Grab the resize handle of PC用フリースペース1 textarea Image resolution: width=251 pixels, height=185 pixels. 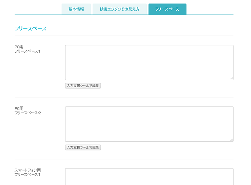(x=231, y=78)
